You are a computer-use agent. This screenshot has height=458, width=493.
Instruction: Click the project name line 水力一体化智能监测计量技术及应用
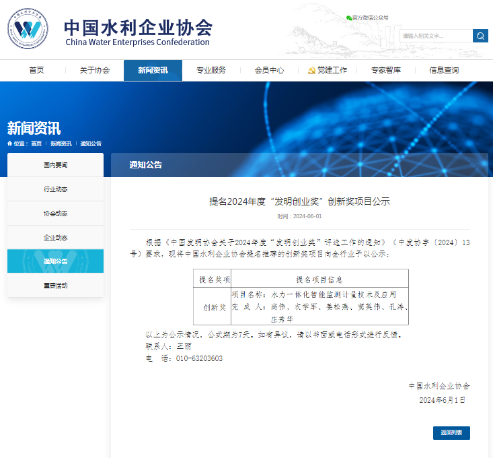334,294
